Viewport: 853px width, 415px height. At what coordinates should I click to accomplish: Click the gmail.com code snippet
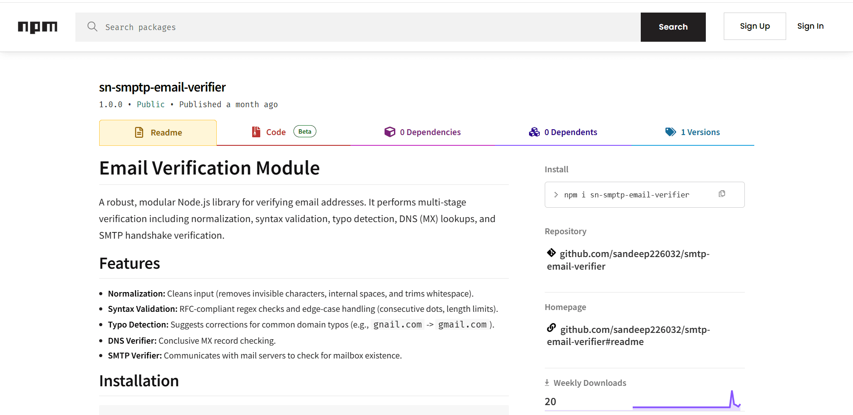tap(462, 324)
